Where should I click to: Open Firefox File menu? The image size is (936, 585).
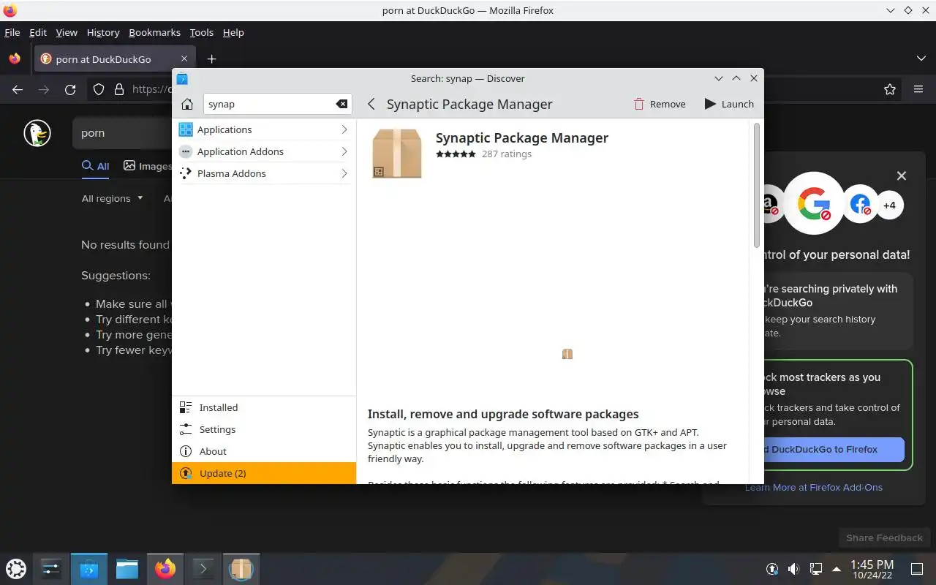pyautogui.click(x=12, y=32)
